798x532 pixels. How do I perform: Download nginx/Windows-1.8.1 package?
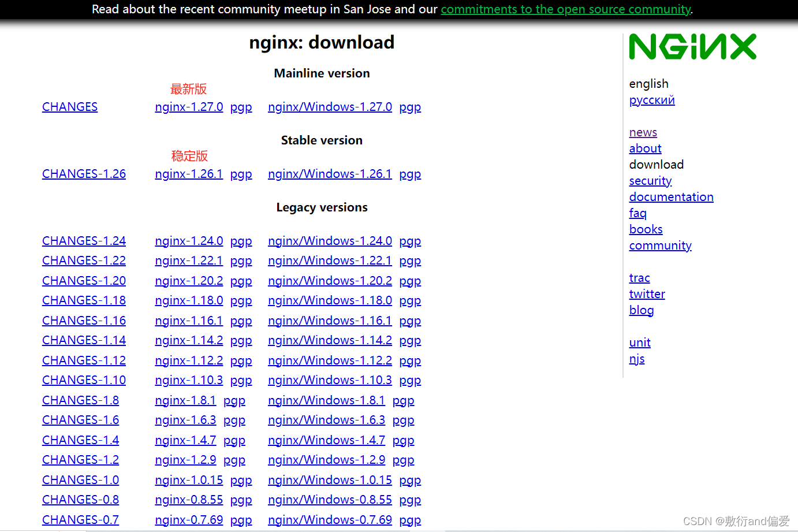[326, 400]
